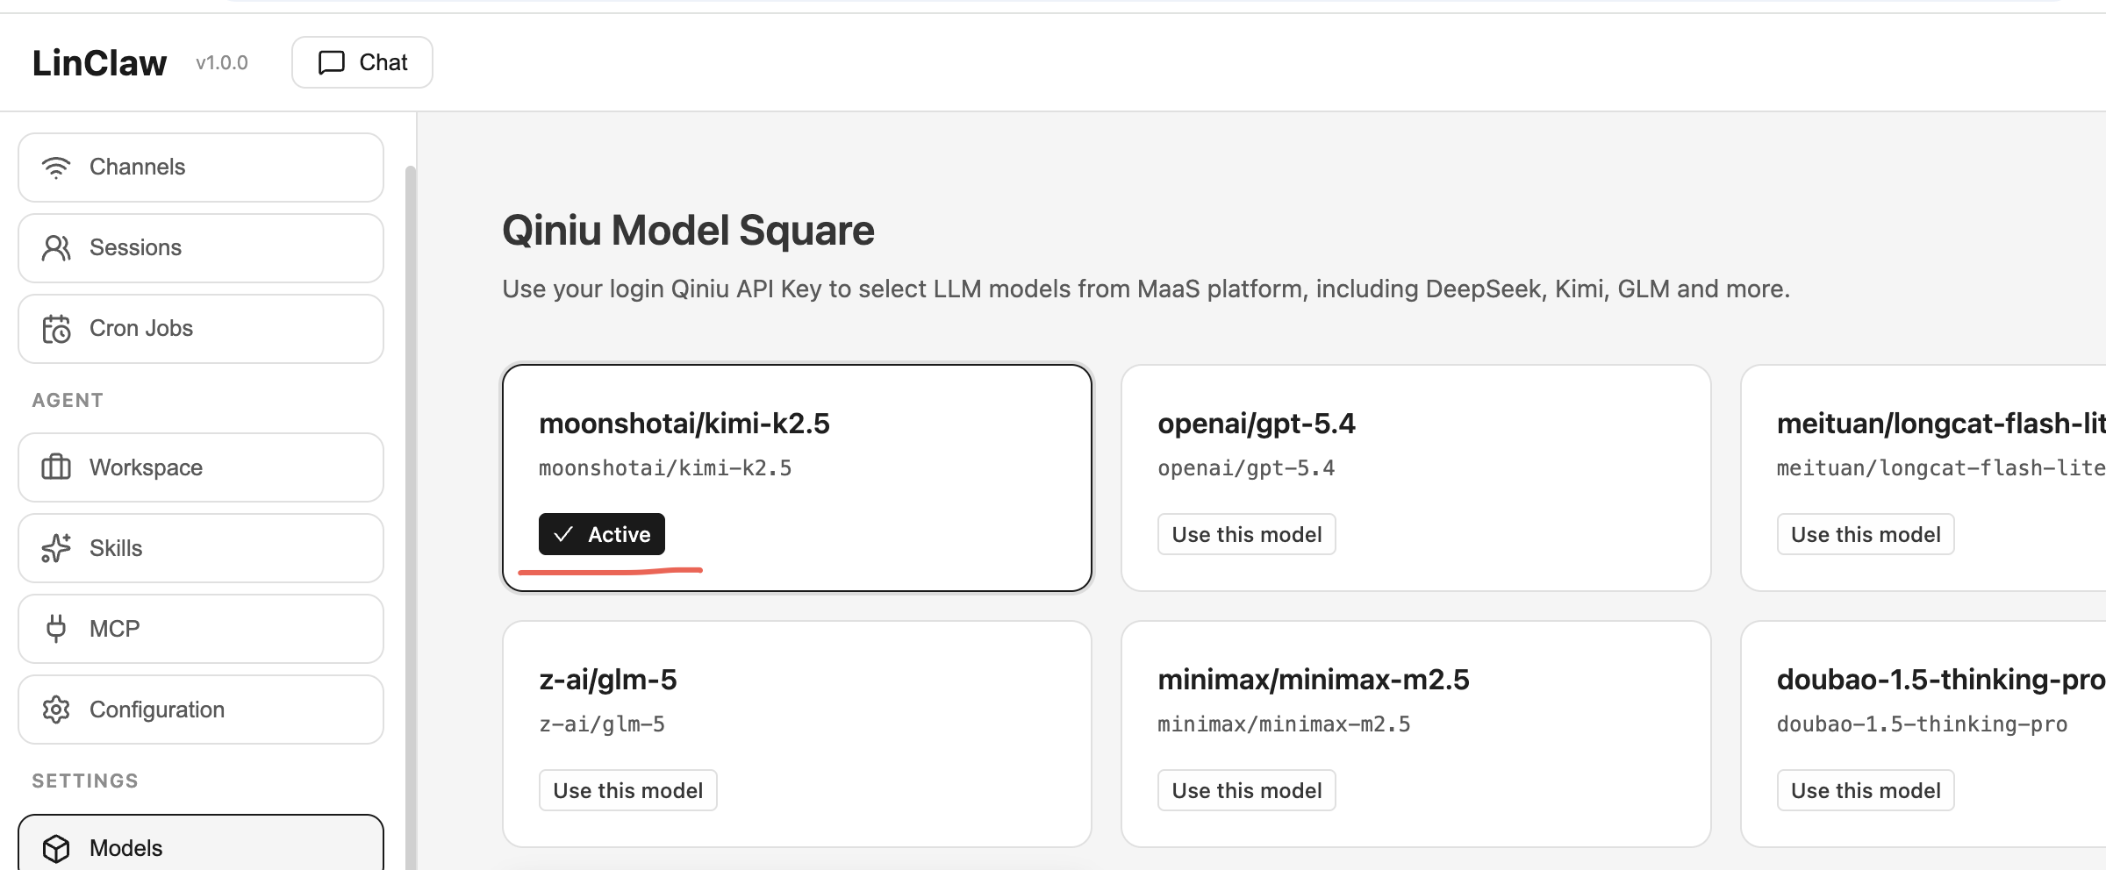Click the LinClaw logo title

click(99, 63)
